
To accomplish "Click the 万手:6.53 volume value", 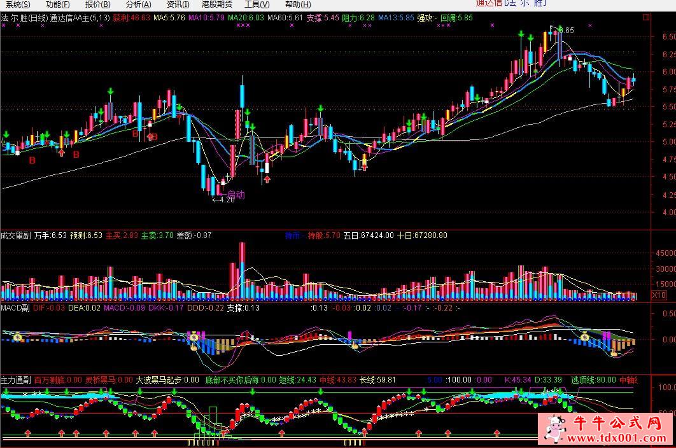I will pos(50,235).
